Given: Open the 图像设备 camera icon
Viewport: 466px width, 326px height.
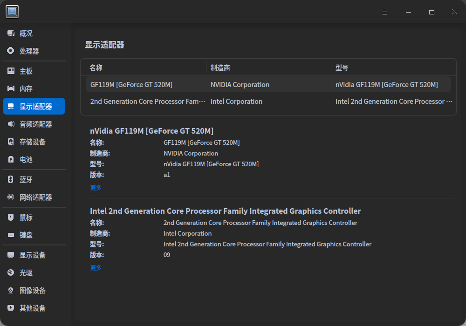Looking at the screenshot, I should 11,291.
